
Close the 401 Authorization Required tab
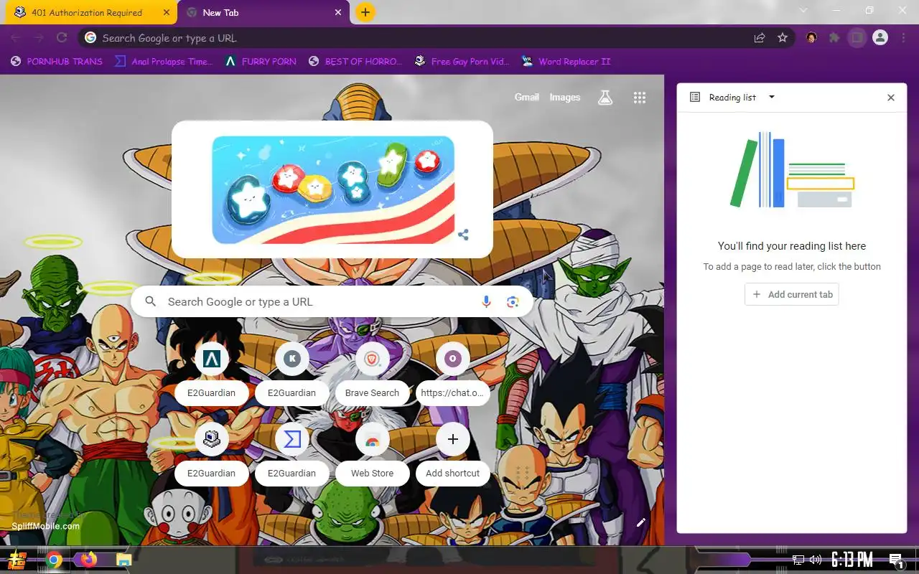(167, 12)
